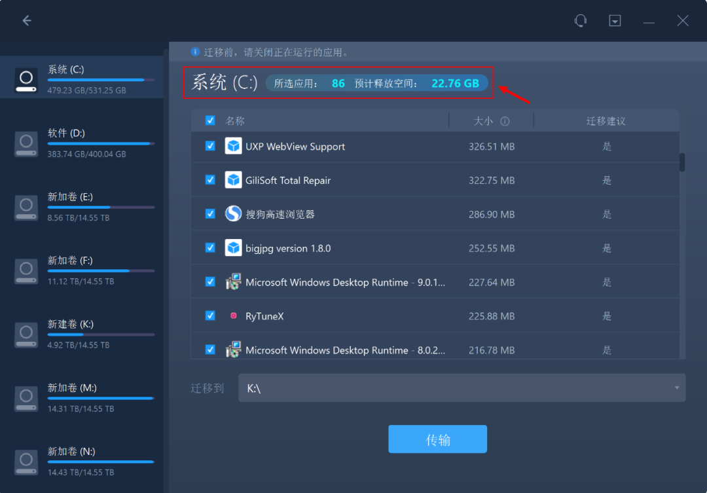The width and height of the screenshot is (707, 493).
Task: Click 479.23 GB/531.25 GB capacity text
Action: [86, 90]
